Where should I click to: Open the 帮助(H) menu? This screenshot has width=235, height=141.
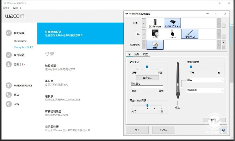[x=17, y=8]
